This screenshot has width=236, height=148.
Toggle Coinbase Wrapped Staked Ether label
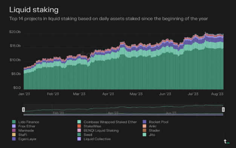[110, 122]
